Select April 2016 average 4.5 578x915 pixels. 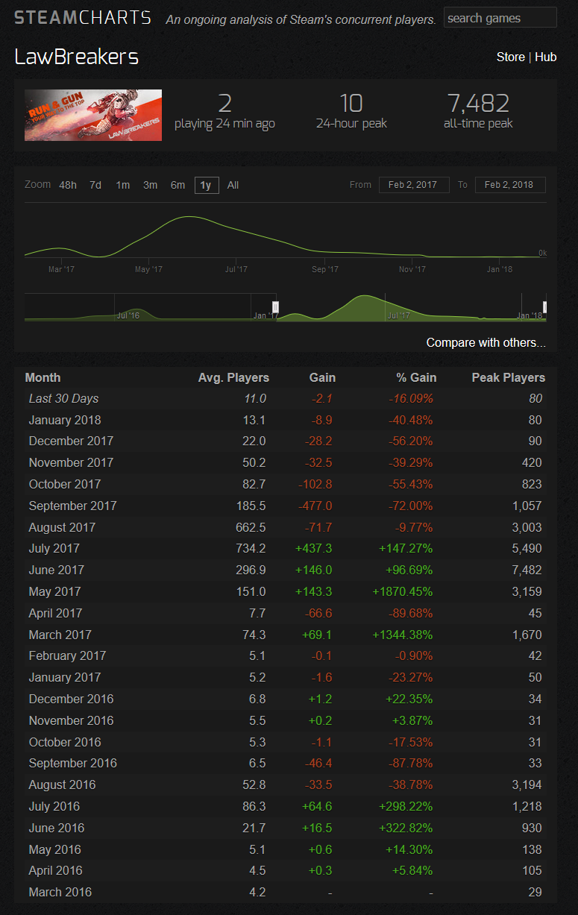click(257, 871)
